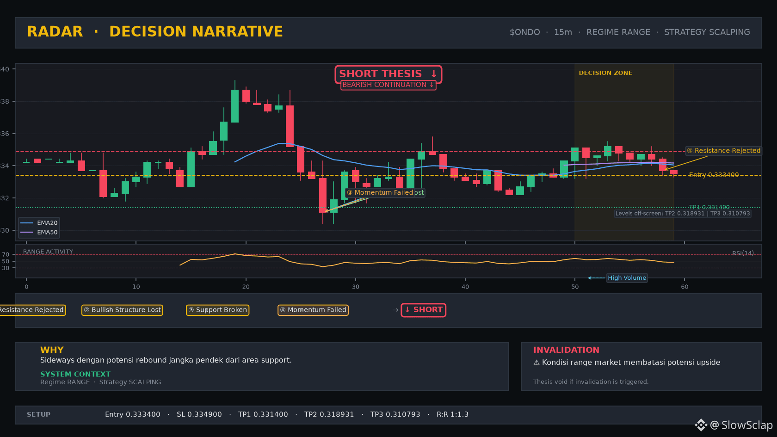Click the Momentum Failed chip in the step row
This screenshot has width=777, height=437.
(313, 310)
